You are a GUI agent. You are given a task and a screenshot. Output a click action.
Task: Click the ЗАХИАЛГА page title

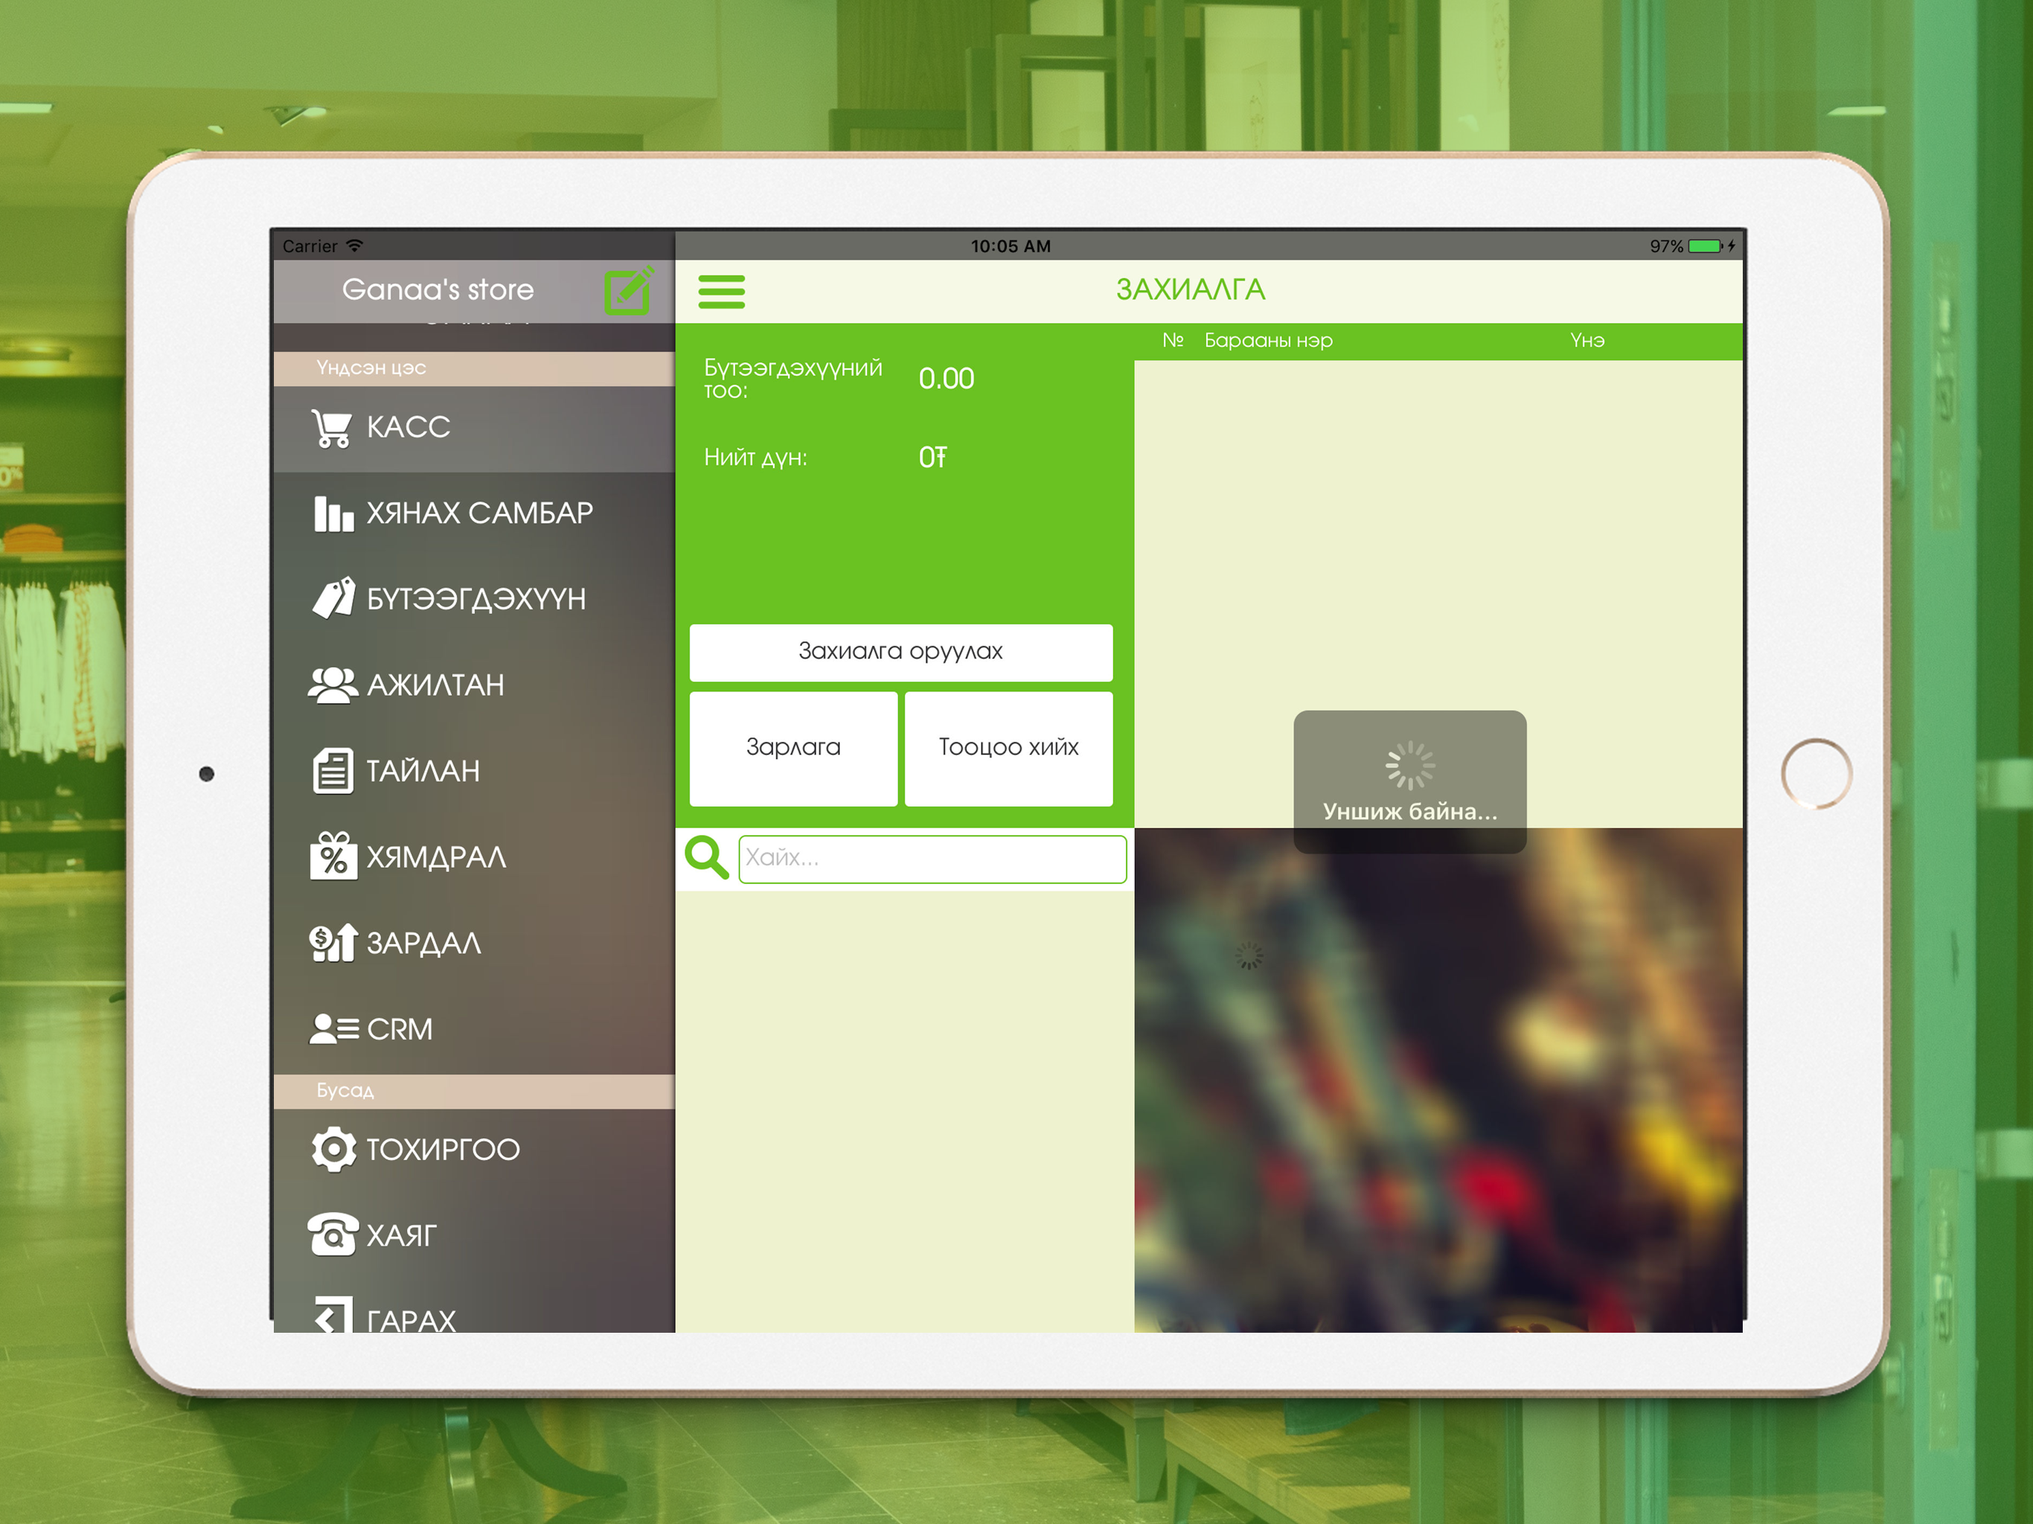[x=1190, y=290]
